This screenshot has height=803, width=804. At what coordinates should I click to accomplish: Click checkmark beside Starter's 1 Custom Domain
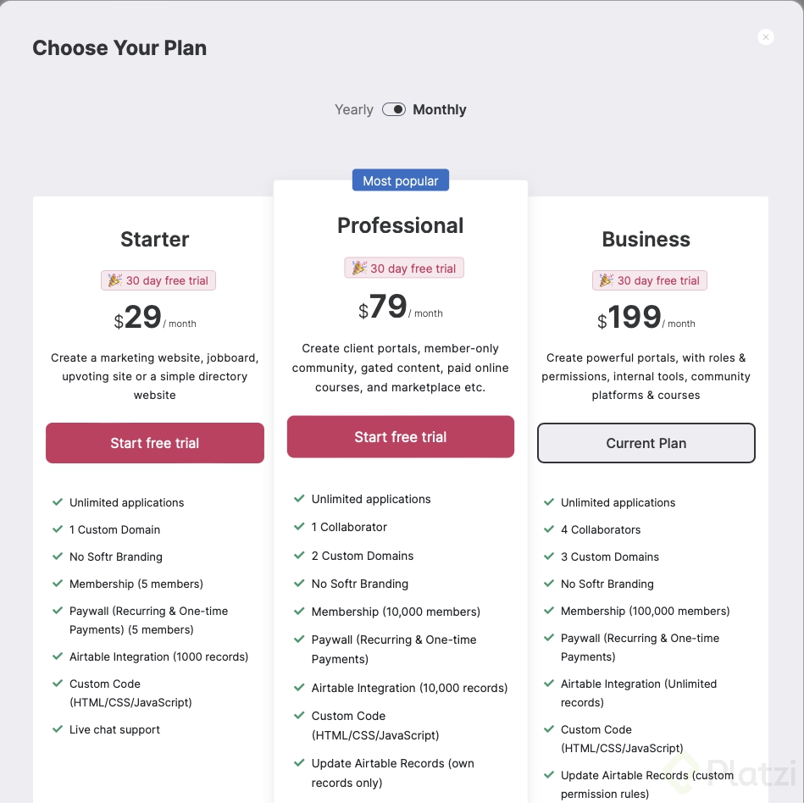(58, 529)
